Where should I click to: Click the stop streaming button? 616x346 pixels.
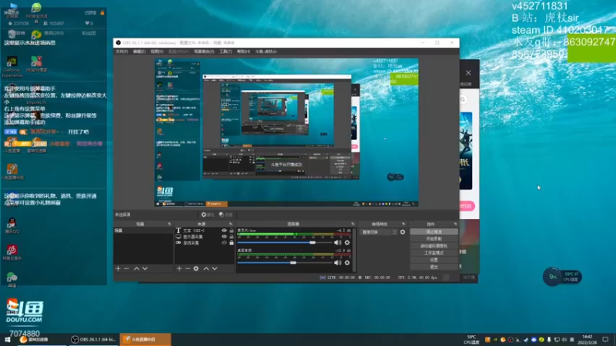434,232
